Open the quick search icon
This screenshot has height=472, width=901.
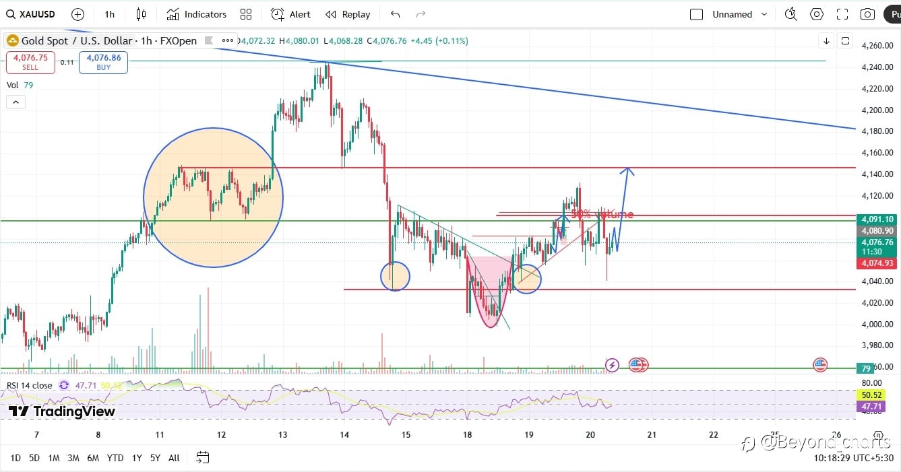tap(791, 14)
